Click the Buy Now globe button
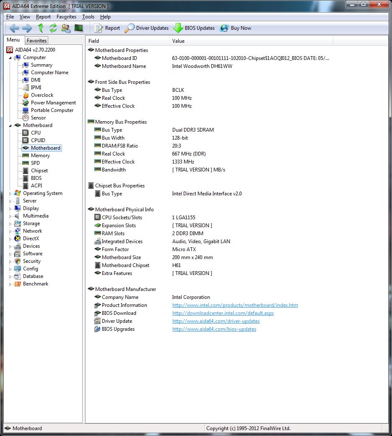Screen dimensions: 392x436 [236, 28]
